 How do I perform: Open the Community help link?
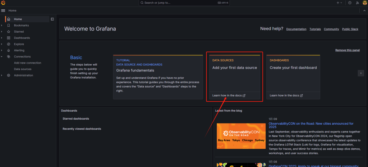click(x=331, y=29)
